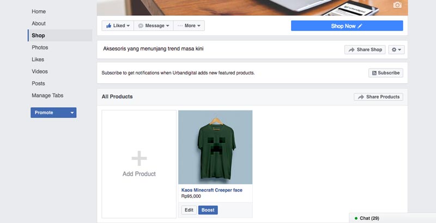This screenshot has height=223, width=436.
Task: Boost the Kaos Minecraft Creeper face product
Action: click(x=208, y=210)
